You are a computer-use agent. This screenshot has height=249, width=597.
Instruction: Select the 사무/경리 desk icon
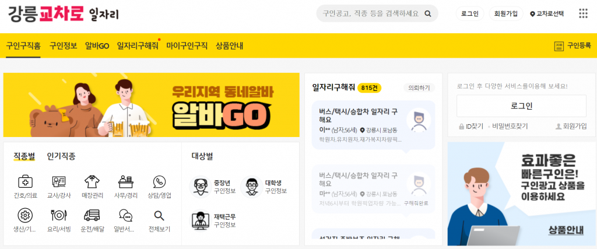point(126,181)
